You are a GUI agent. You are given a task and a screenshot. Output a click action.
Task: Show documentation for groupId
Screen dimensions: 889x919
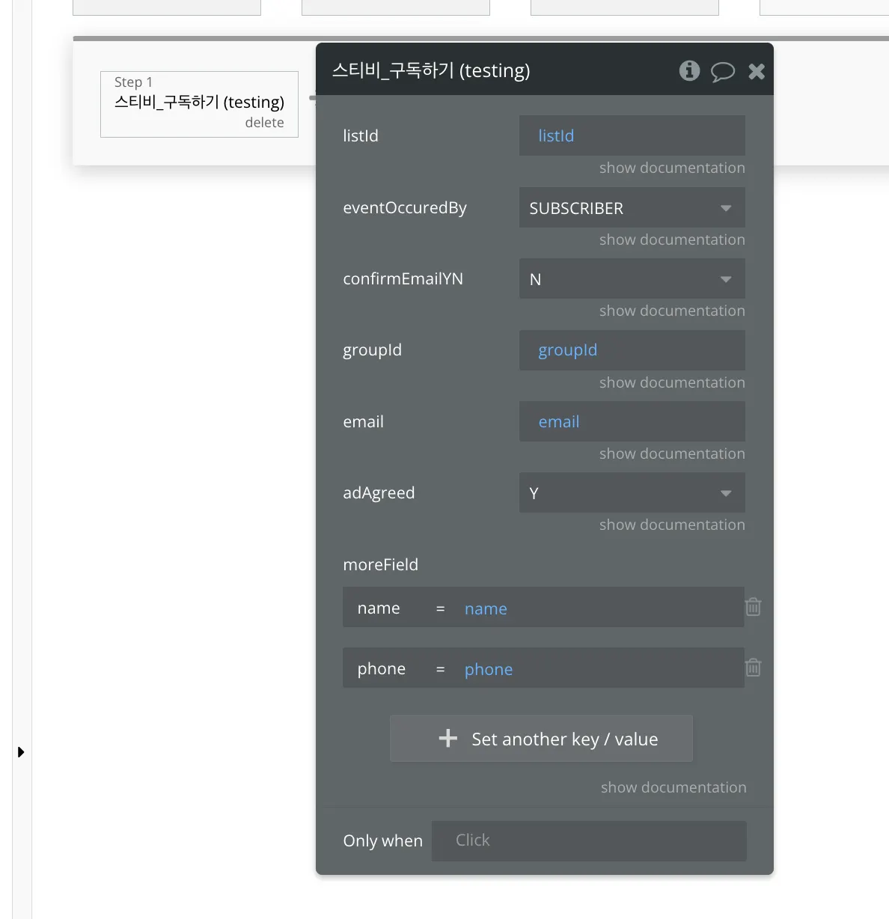click(x=672, y=382)
